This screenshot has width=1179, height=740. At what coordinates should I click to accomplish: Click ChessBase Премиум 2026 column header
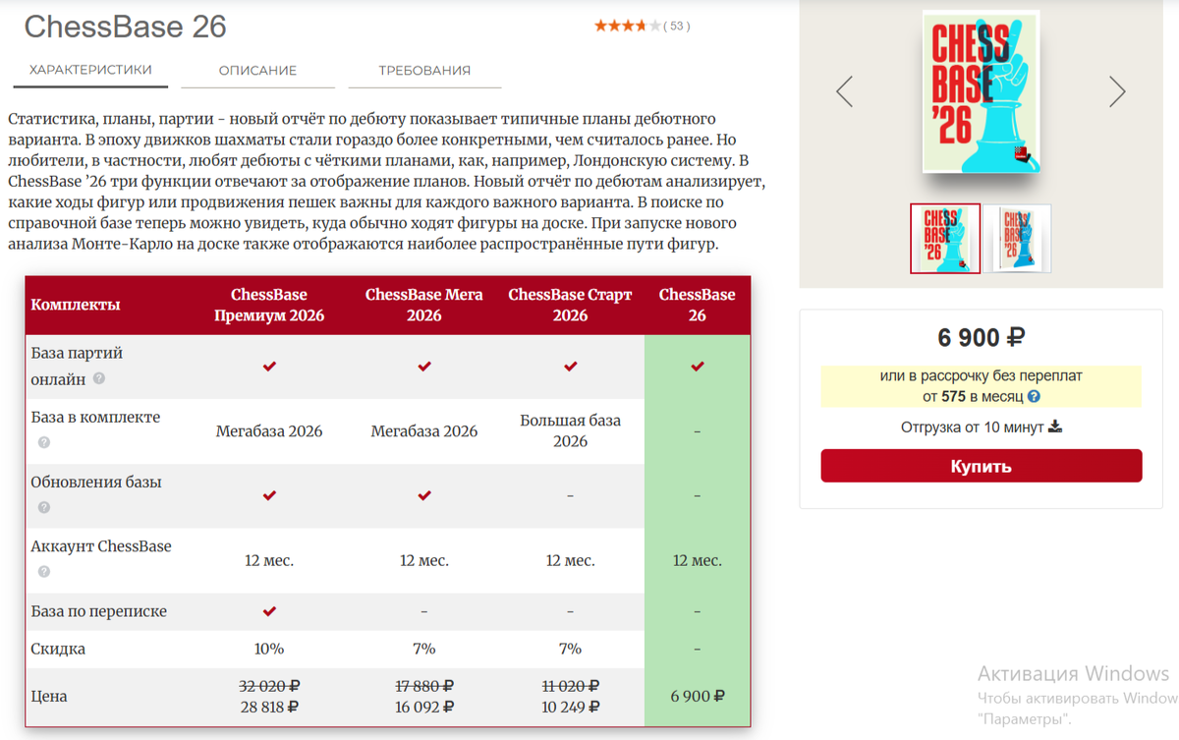point(269,305)
